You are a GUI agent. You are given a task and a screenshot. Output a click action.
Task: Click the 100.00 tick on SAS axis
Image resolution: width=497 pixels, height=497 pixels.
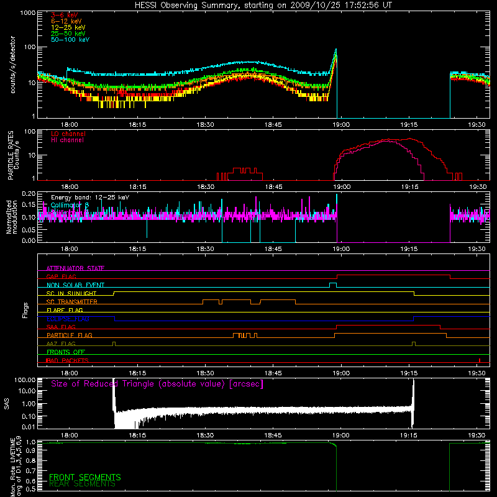25,380
